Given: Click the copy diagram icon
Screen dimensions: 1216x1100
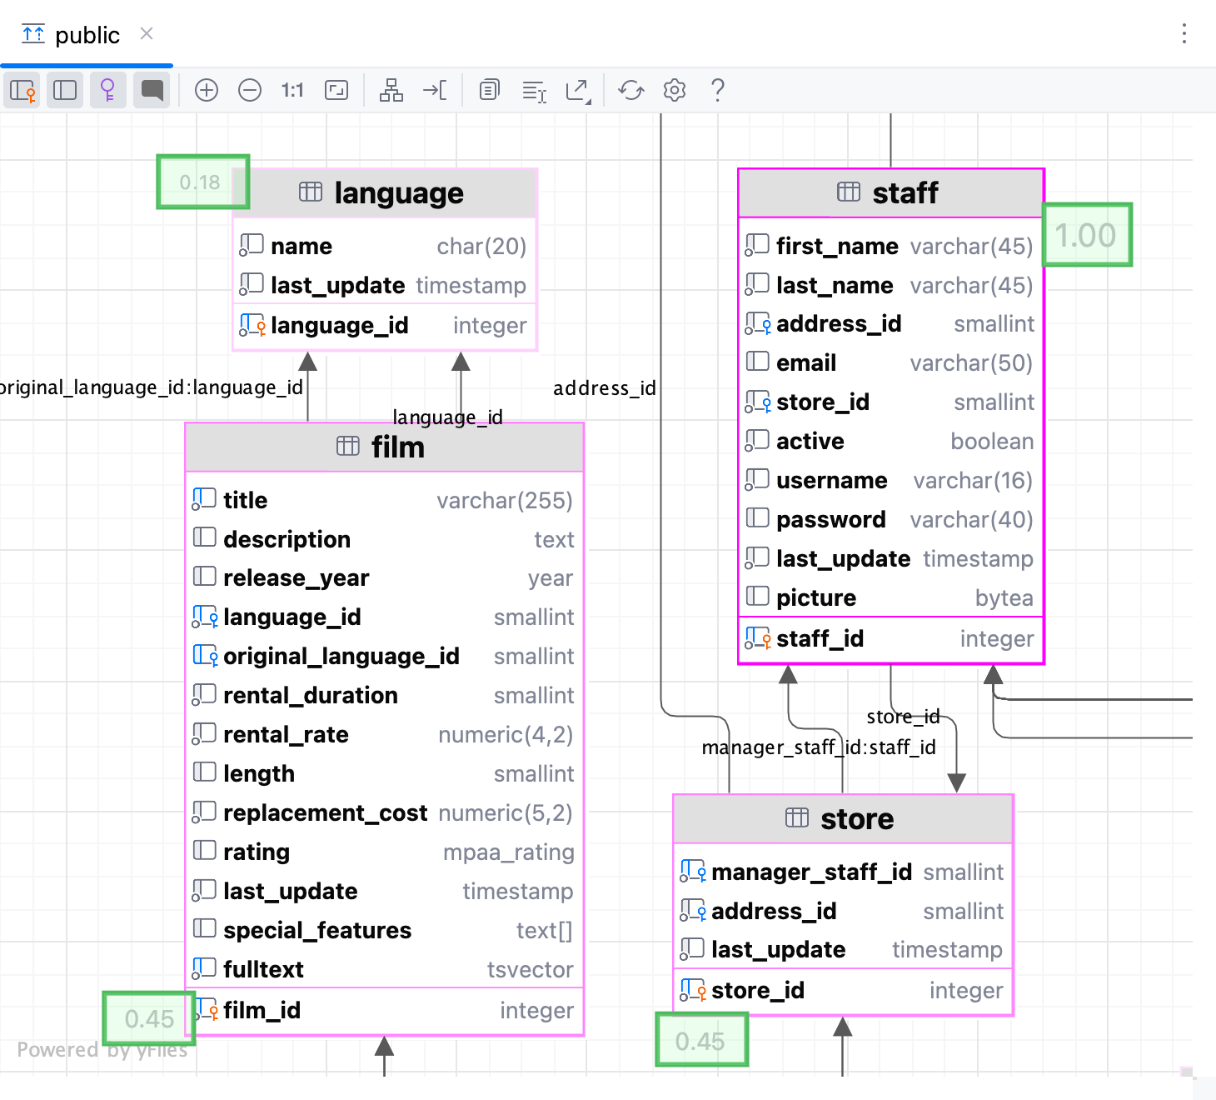Looking at the screenshot, I should [x=489, y=90].
